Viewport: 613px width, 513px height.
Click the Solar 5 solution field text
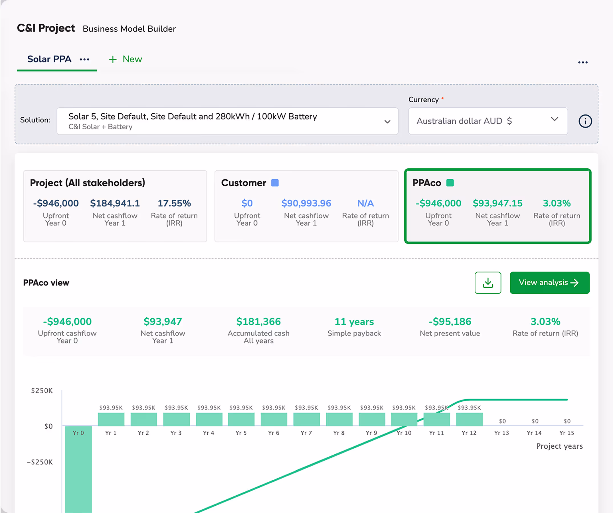click(x=193, y=117)
